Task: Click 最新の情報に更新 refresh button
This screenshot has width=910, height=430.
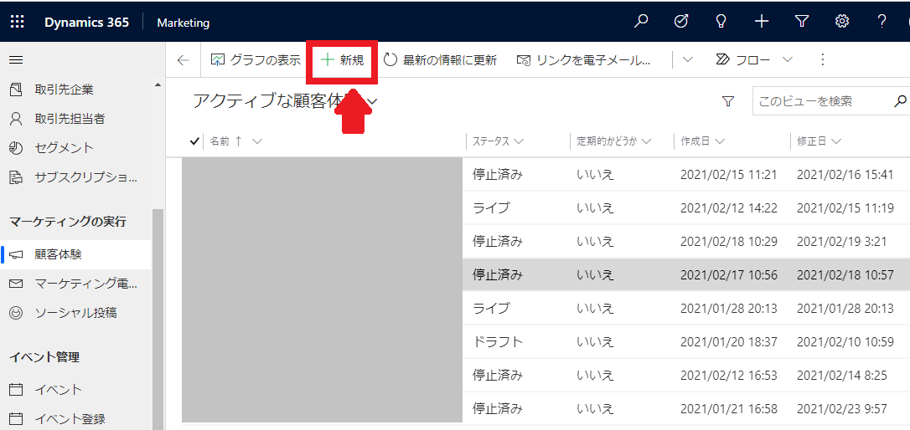Action: pos(440,60)
